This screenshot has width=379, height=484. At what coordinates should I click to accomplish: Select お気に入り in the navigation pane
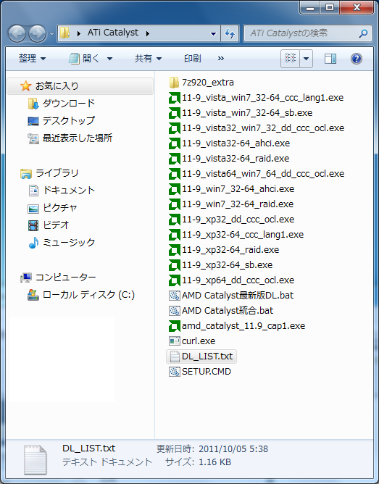pyautogui.click(x=80, y=85)
